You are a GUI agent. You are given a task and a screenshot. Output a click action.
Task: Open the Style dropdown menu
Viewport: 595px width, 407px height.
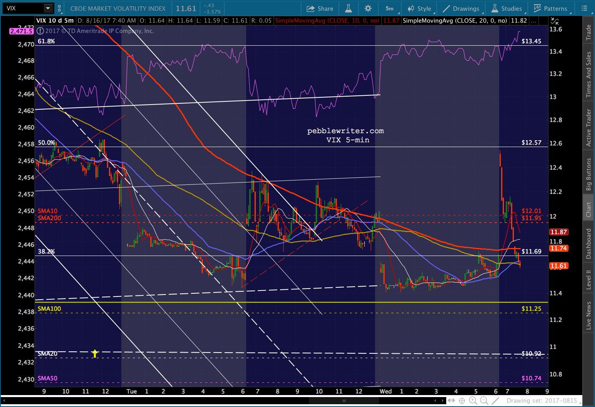coord(420,8)
